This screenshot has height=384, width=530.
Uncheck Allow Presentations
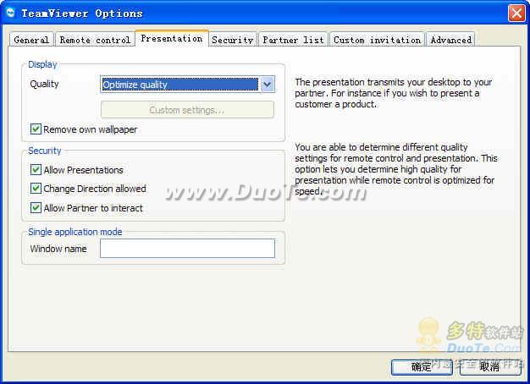tap(36, 170)
